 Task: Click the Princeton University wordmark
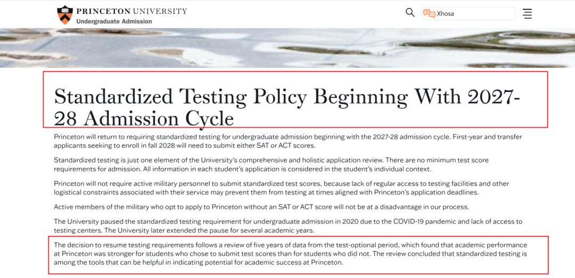tap(132, 11)
